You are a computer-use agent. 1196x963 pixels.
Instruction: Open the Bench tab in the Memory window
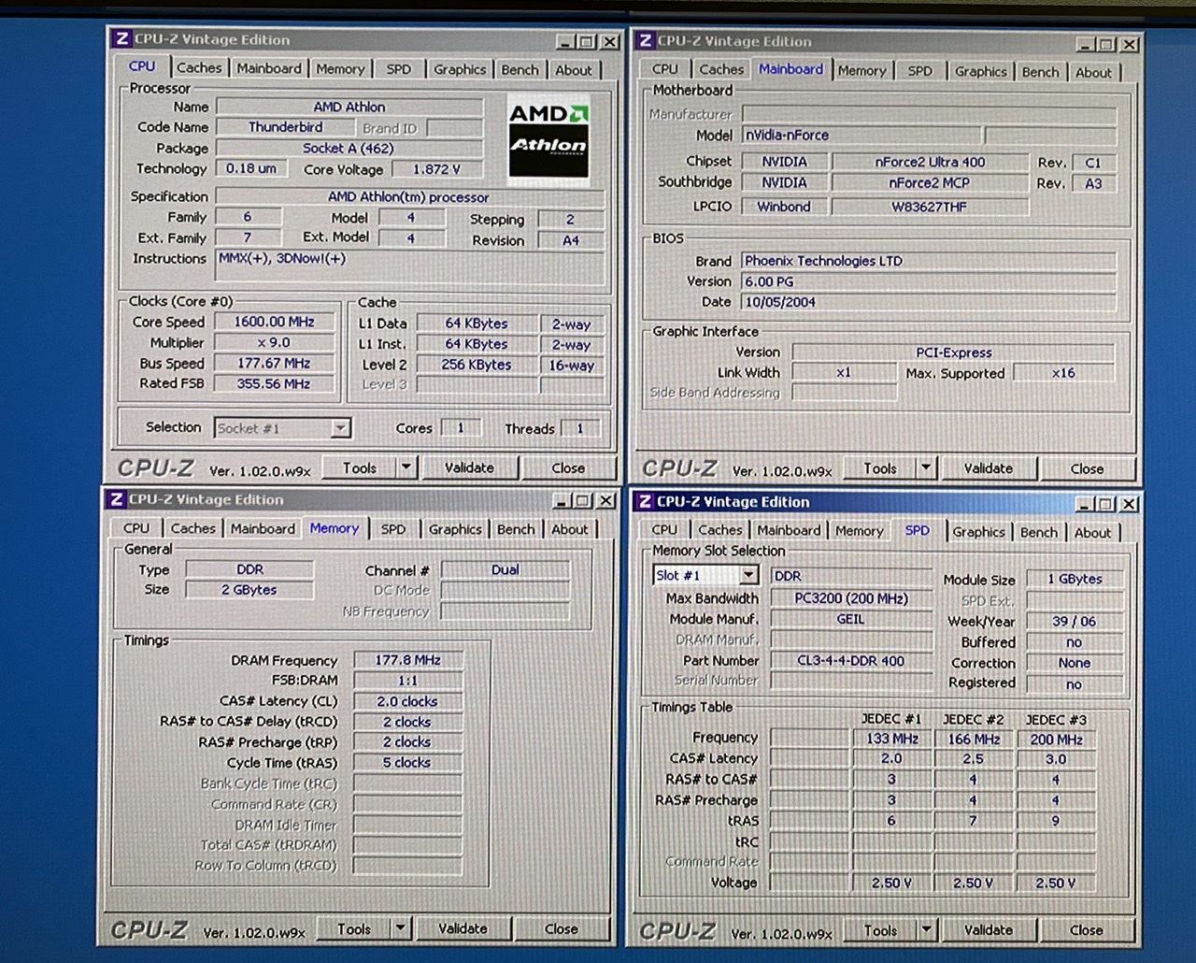point(516,529)
